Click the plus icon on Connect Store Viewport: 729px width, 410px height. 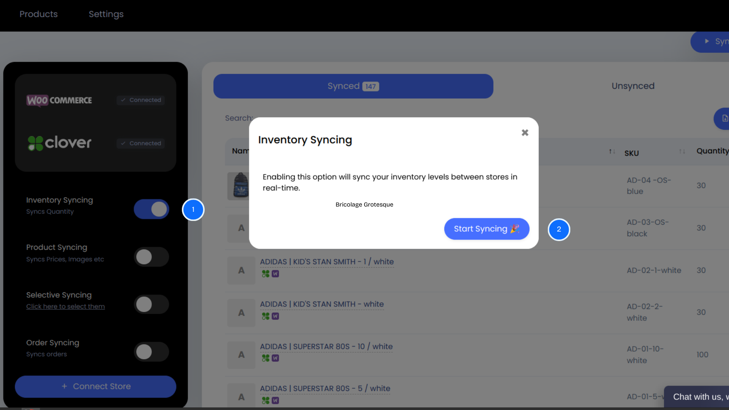pos(65,386)
